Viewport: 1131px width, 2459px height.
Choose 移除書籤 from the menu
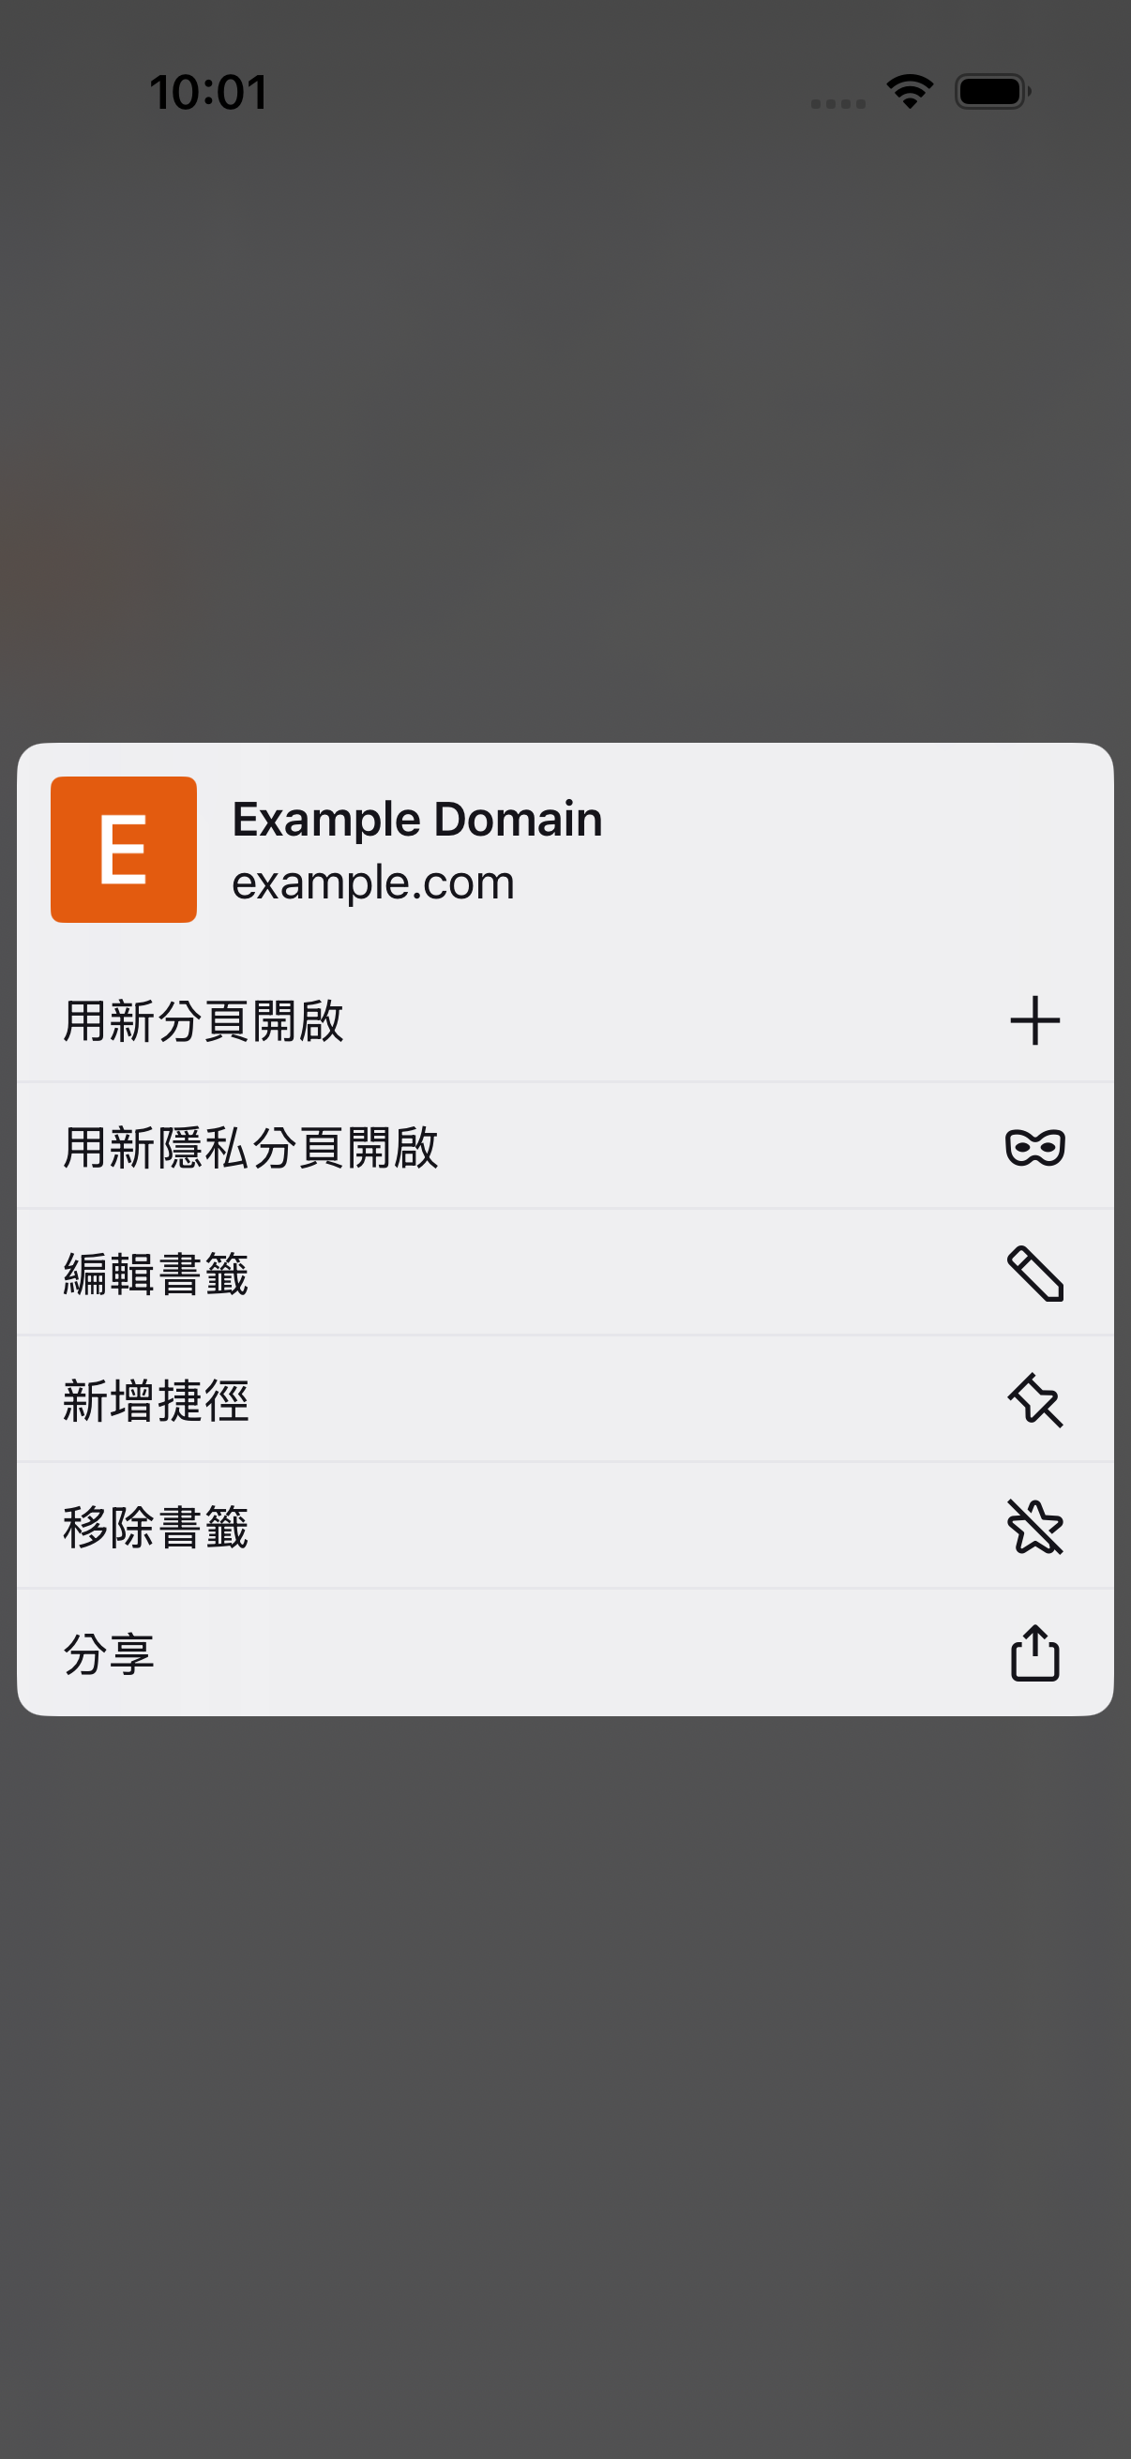pos(565,1527)
